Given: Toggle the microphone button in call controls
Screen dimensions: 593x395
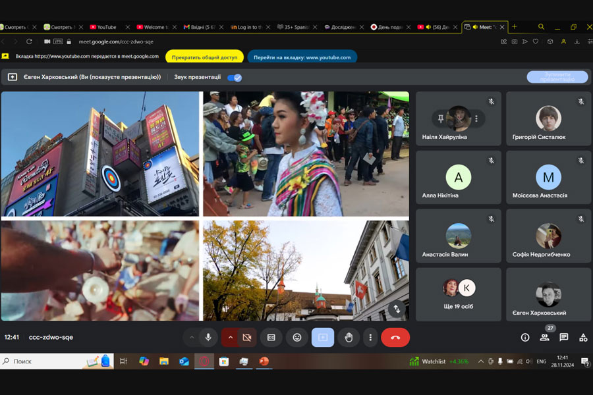Looking at the screenshot, I should coord(208,337).
